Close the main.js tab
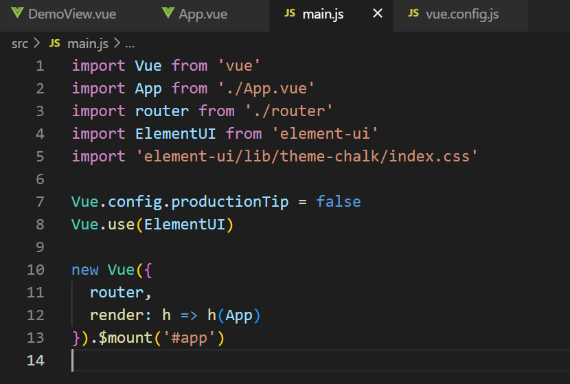 pyautogui.click(x=378, y=14)
